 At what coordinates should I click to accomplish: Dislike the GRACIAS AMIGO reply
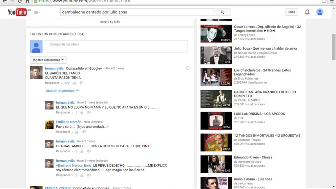click(x=89, y=151)
